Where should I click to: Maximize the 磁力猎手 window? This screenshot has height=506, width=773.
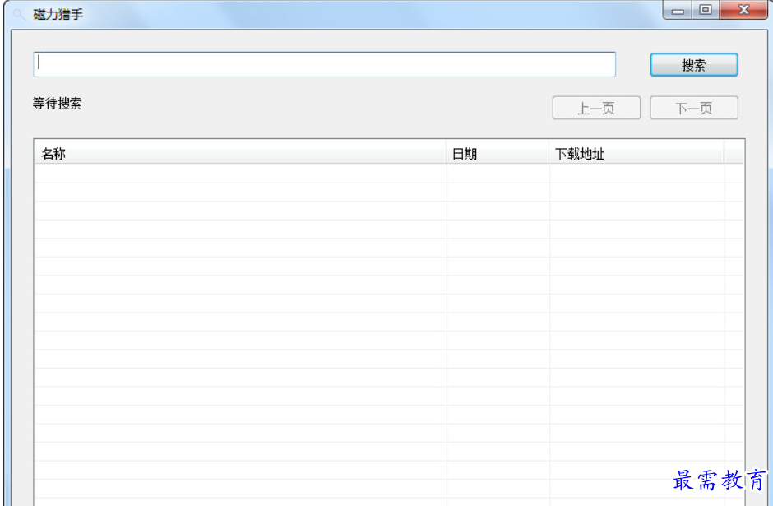click(706, 10)
